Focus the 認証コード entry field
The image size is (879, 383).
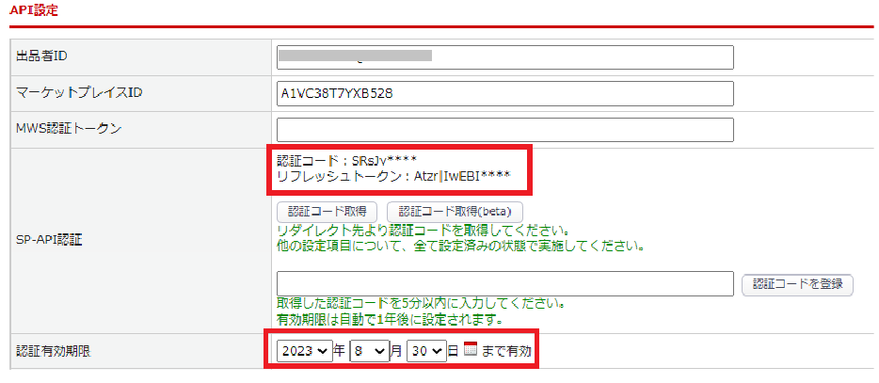tap(505, 284)
